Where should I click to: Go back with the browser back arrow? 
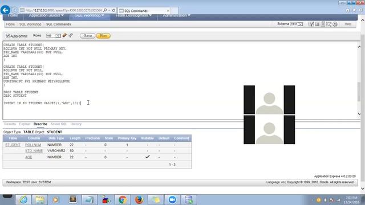tap(5, 10)
